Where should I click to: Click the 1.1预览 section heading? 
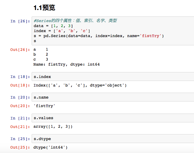click(x=45, y=8)
